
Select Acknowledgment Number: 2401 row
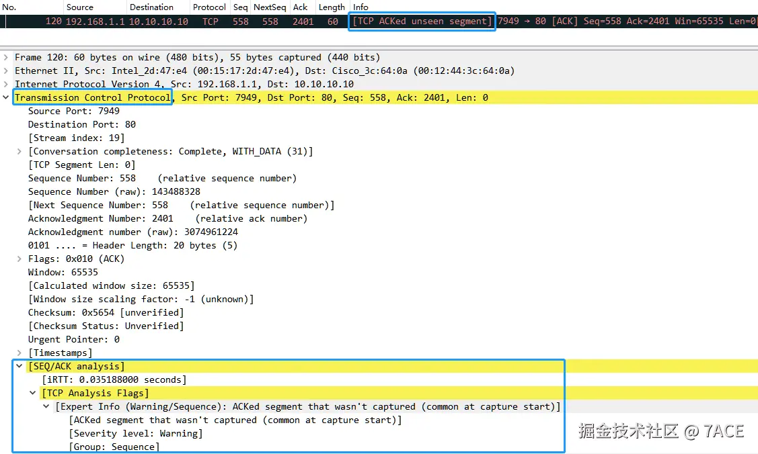(167, 218)
